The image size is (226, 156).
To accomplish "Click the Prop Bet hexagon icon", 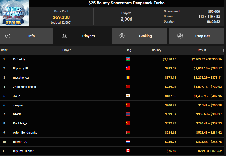I will 180,36.
